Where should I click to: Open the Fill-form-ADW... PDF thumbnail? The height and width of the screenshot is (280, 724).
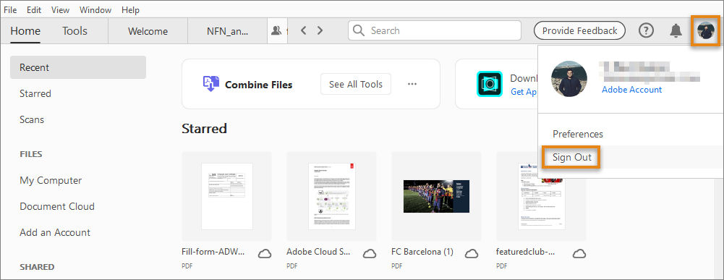click(x=226, y=196)
